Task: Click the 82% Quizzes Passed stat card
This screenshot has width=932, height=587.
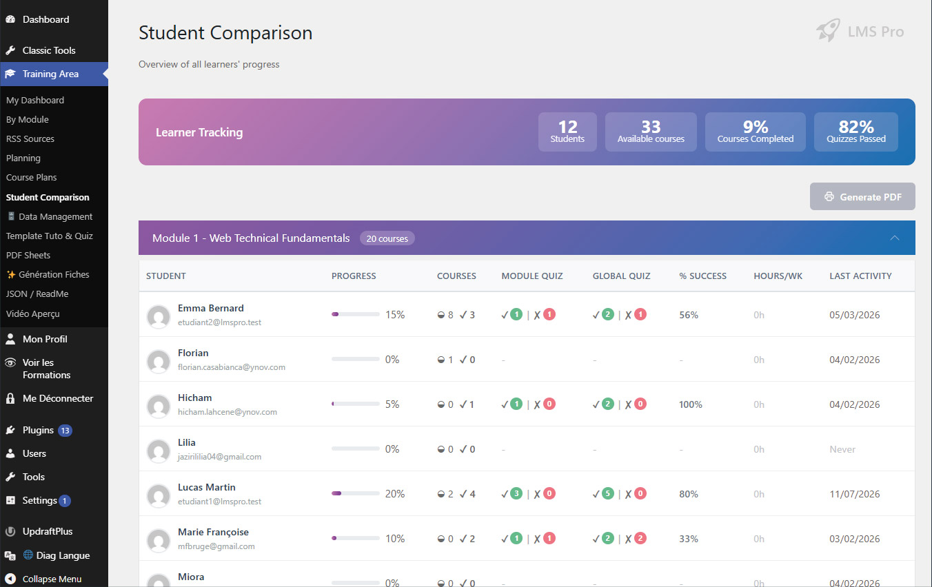Action: [x=856, y=132]
